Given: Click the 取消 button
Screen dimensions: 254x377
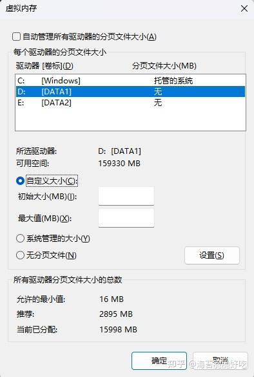Looking at the screenshot, I should coord(220,361).
